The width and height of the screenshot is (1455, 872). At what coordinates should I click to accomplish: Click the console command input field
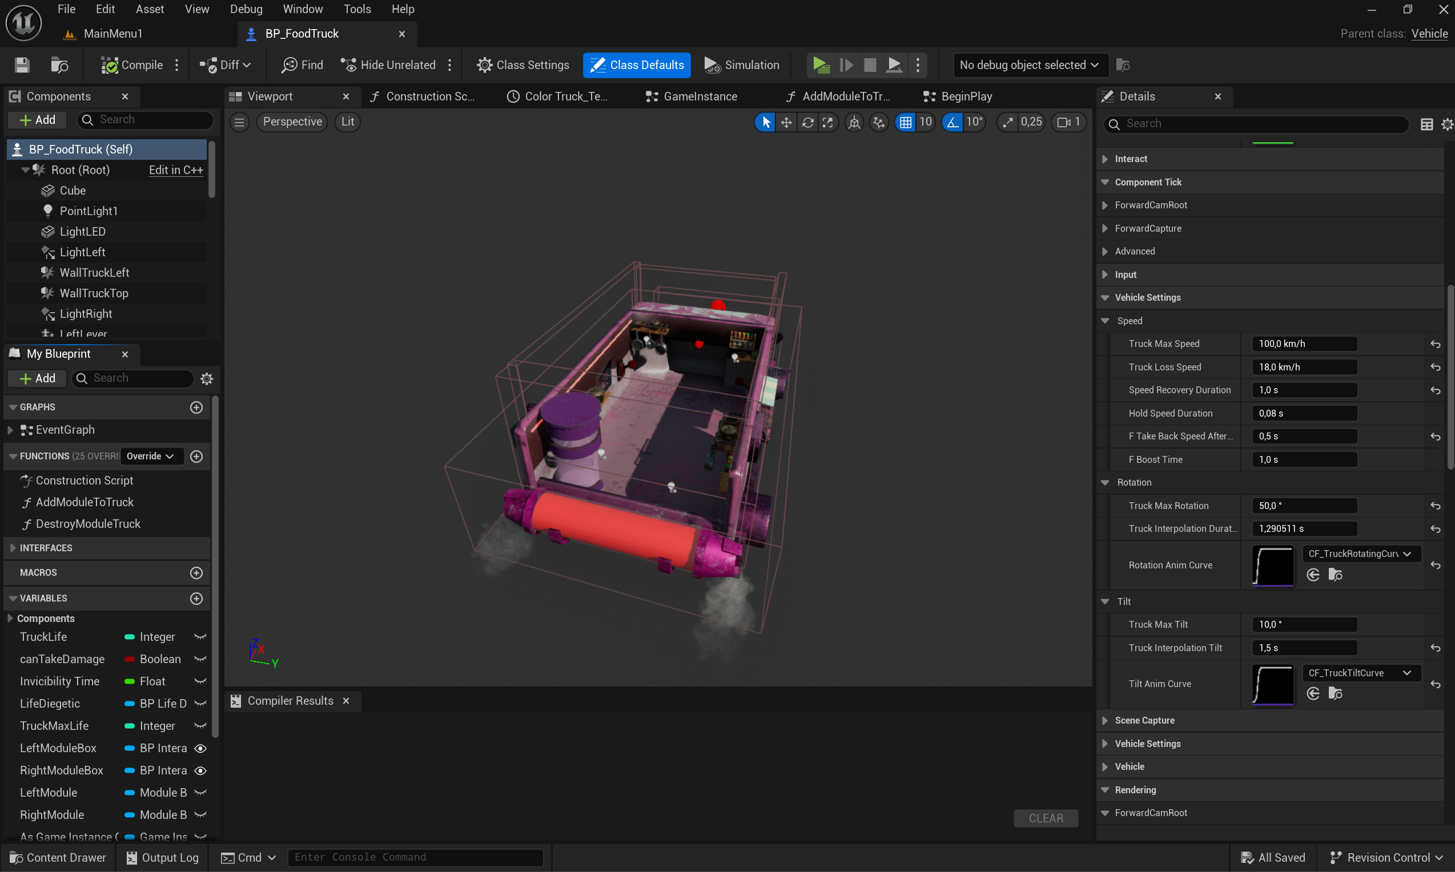point(415,857)
